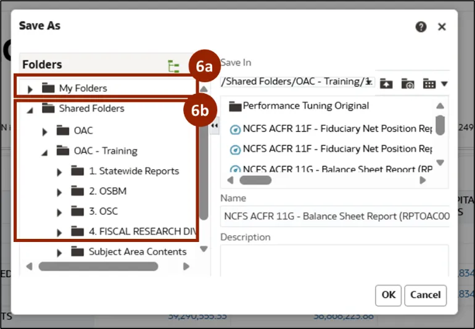Collapse the folders pane splitter arrow
The image size is (475, 329).
pos(215,125)
